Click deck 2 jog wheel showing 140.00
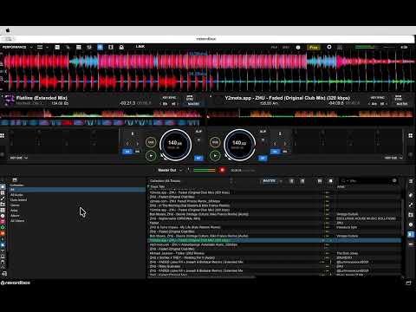The height and width of the screenshot is (312, 416). 239,145
